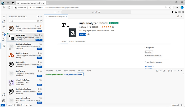This screenshot has height=107, width=185.
Task: Click the Layout: US status item
Action: [x=175, y=105]
